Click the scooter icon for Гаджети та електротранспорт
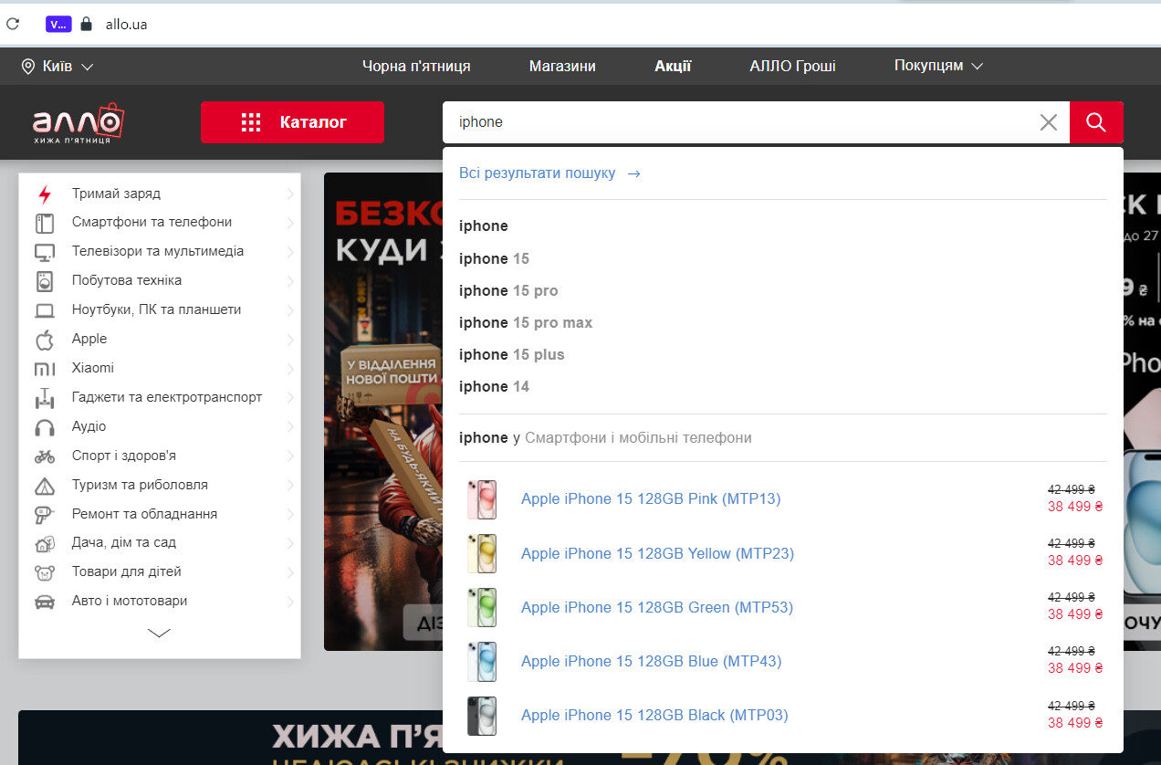Viewport: 1161px width, 765px height. click(x=45, y=397)
